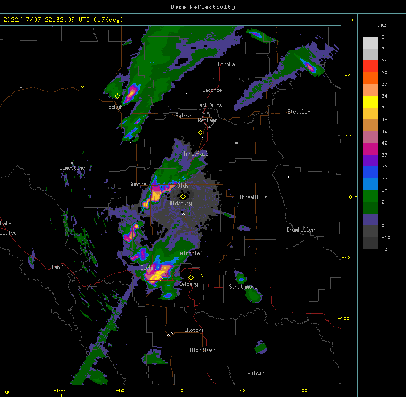Pick the light gray 70-80 dBZ legend swatch
The width and height of the screenshot is (406, 397).
coord(370,43)
